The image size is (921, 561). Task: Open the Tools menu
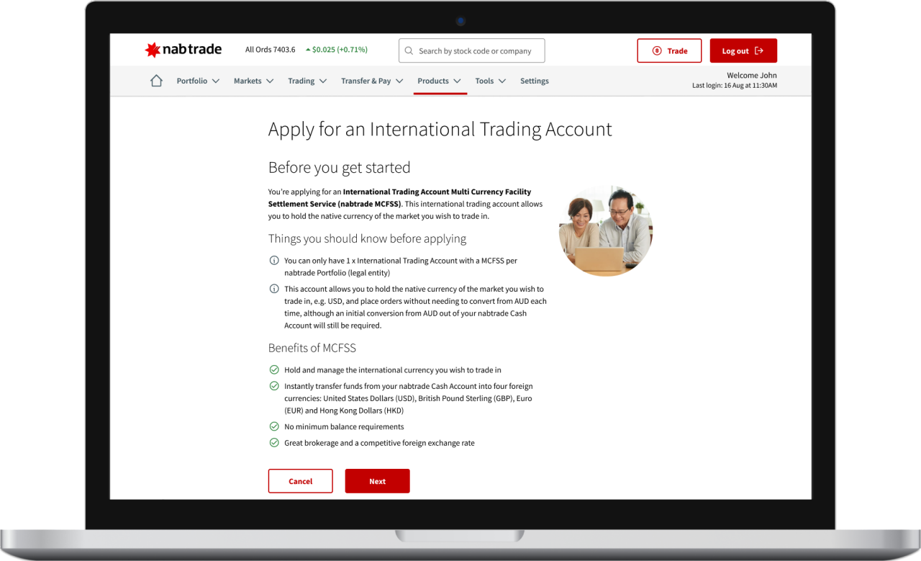490,81
